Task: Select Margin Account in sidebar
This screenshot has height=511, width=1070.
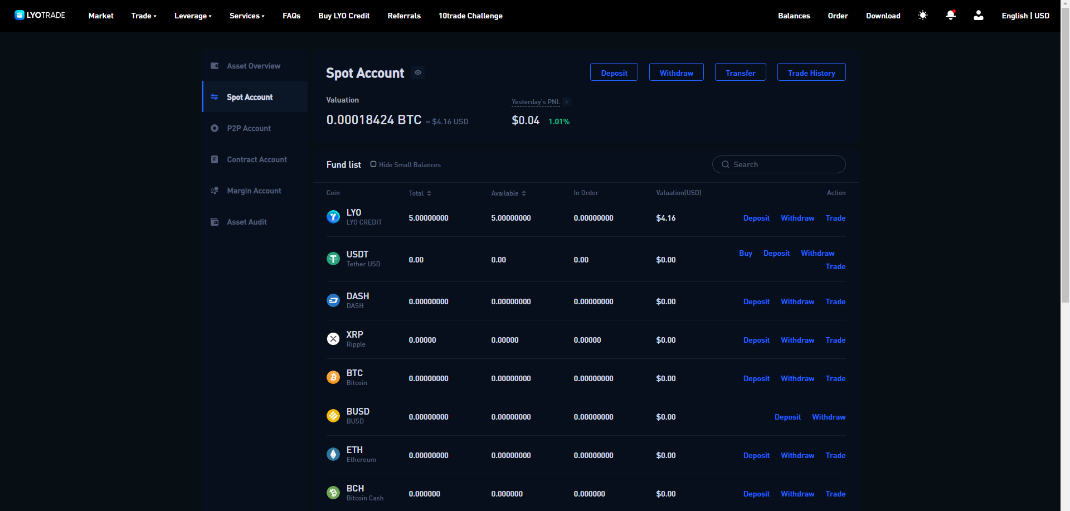Action: click(x=255, y=191)
